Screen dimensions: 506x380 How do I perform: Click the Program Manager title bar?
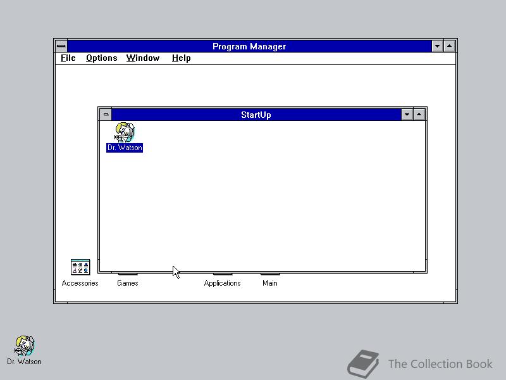(x=249, y=46)
